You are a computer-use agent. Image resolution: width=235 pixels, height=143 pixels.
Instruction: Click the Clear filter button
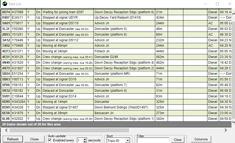[178, 140]
